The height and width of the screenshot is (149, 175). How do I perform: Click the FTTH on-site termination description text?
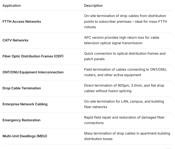click(x=125, y=21)
